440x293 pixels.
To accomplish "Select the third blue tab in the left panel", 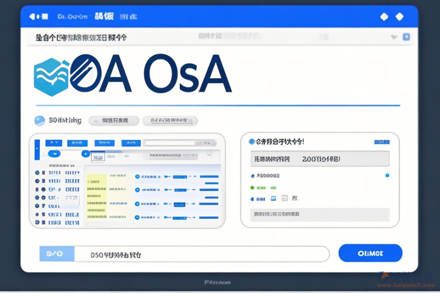I will (105, 143).
